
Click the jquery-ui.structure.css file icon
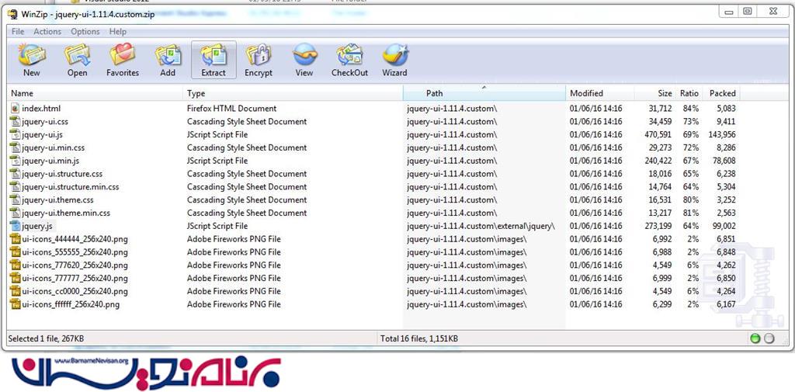click(x=15, y=174)
